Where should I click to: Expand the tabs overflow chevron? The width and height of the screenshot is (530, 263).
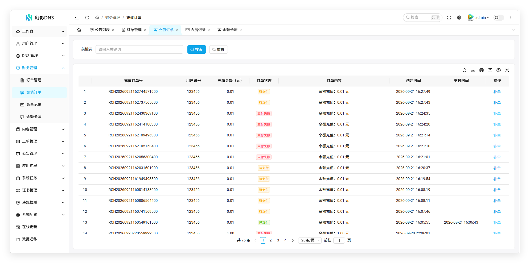[x=514, y=30]
